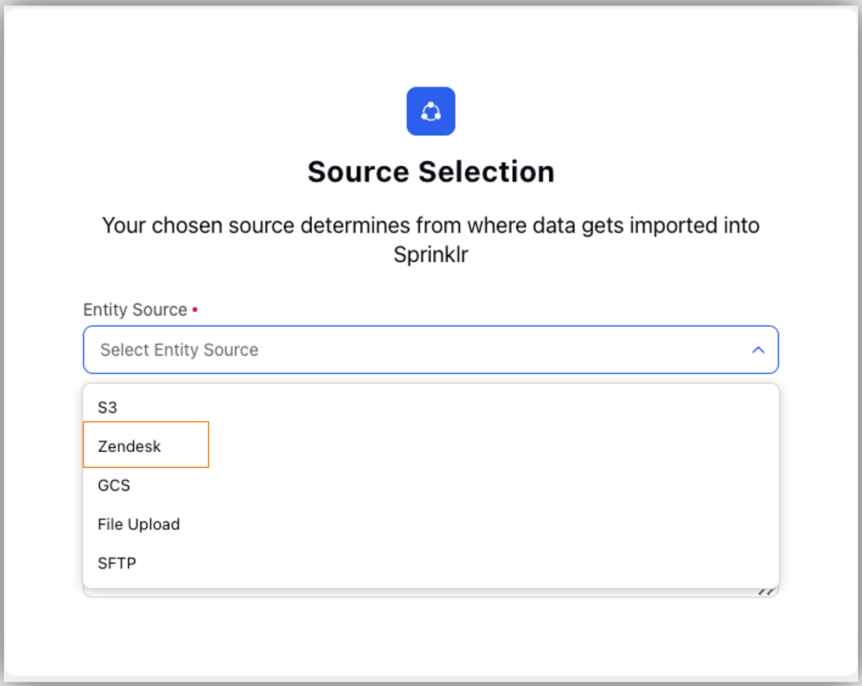
Task: Choose the File Upload option
Action: coord(430,524)
